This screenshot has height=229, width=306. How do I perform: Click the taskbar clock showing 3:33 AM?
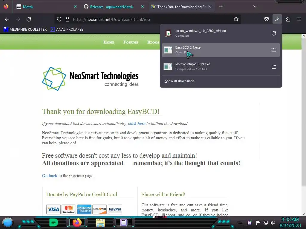pyautogui.click(x=290, y=222)
